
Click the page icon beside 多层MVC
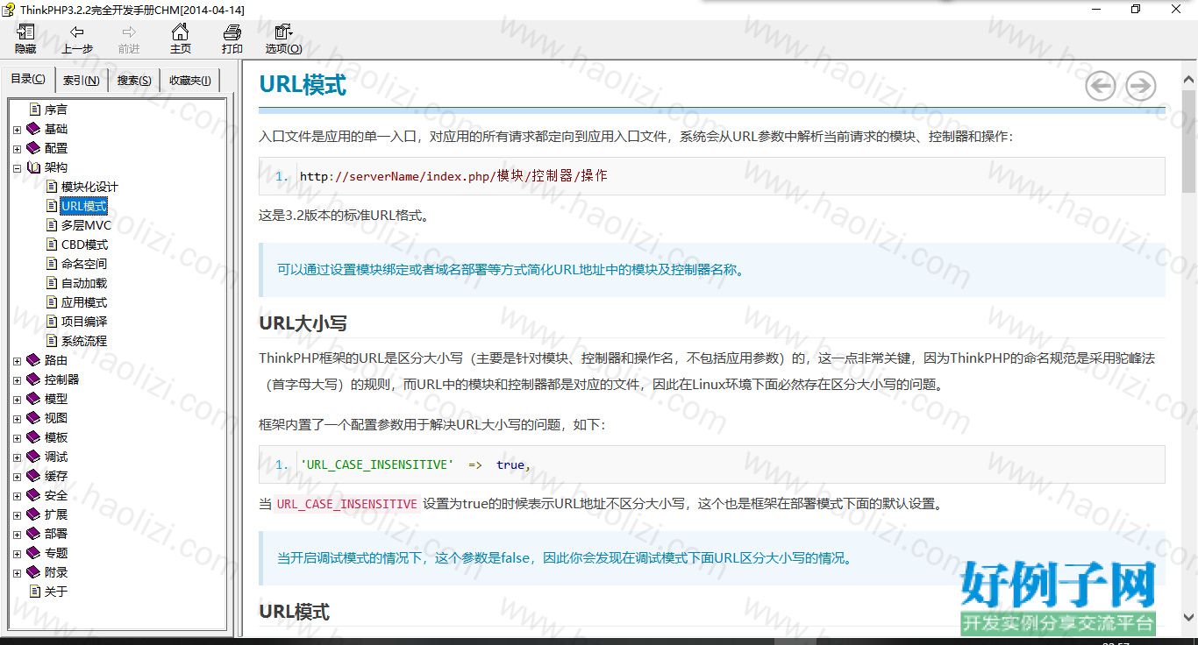click(x=52, y=225)
